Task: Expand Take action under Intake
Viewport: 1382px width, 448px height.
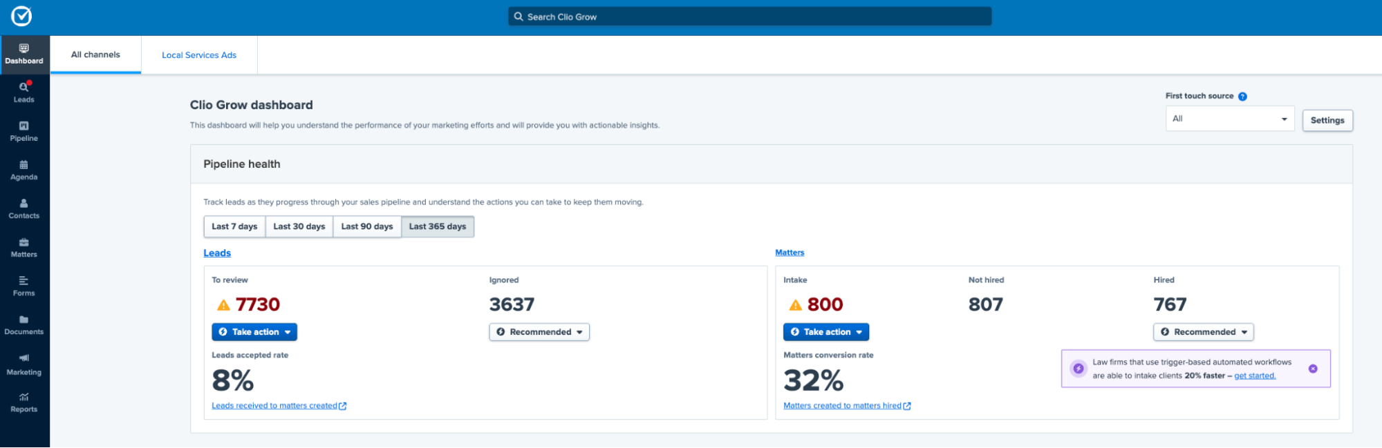Action: [826, 332]
